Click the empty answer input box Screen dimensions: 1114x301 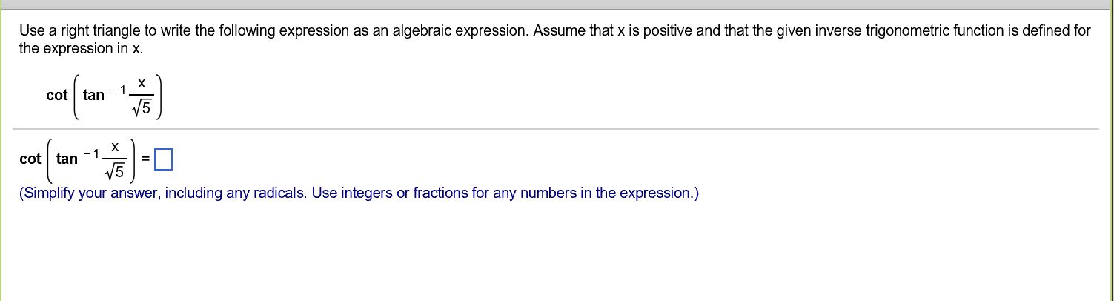tap(163, 159)
